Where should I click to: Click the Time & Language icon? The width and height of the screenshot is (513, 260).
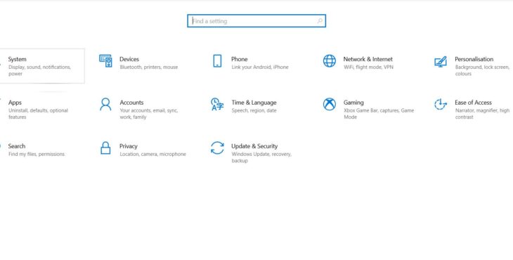click(217, 104)
